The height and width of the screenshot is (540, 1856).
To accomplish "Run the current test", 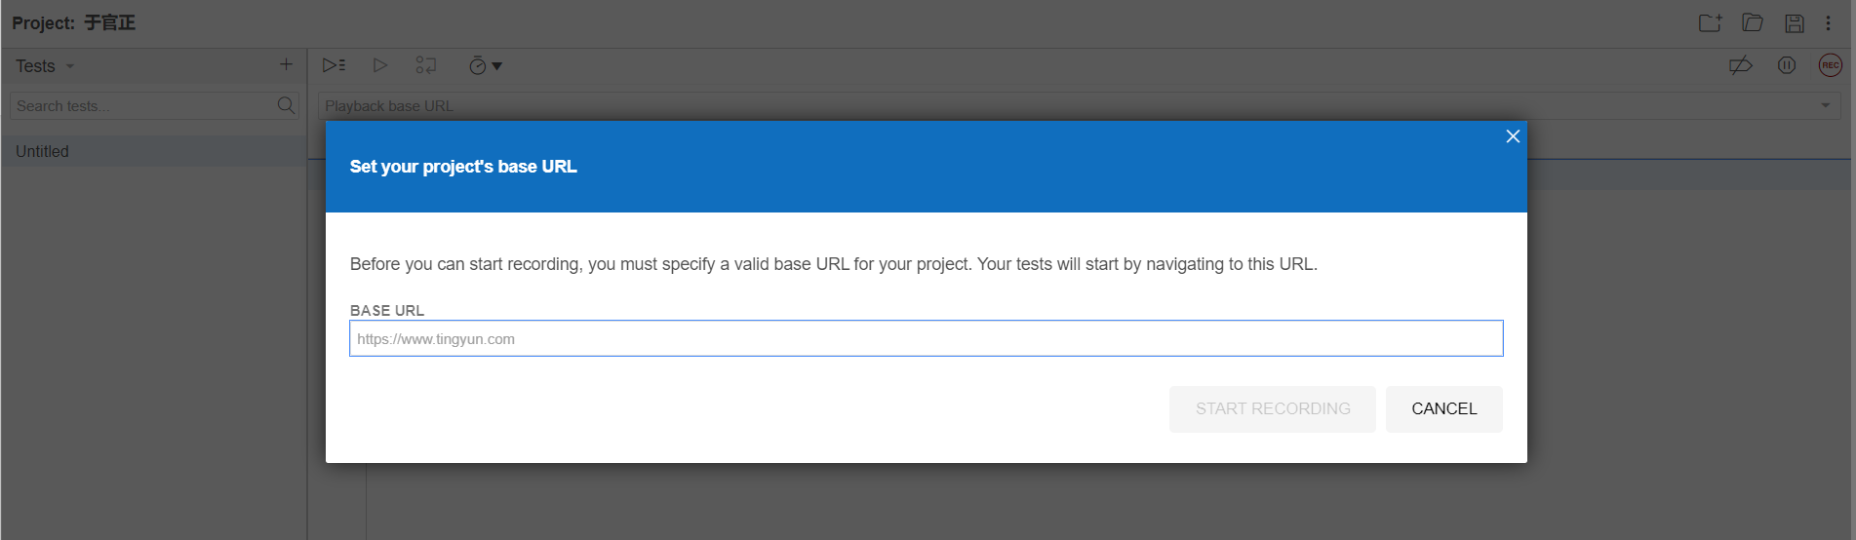I will coord(380,65).
